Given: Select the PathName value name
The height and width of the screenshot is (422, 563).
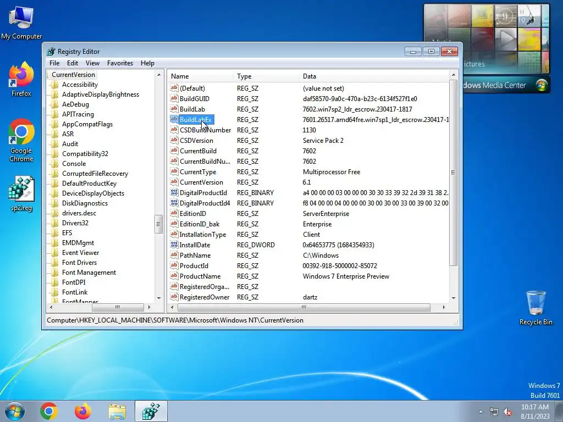Looking at the screenshot, I should [195, 255].
